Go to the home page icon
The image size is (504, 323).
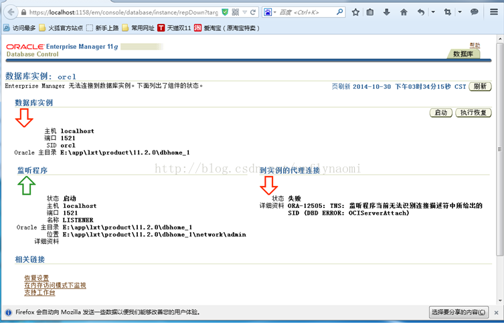click(404, 12)
